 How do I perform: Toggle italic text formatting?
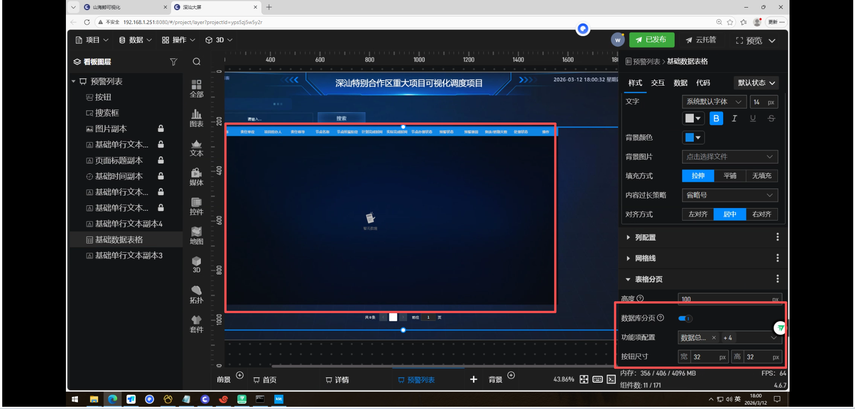734,119
